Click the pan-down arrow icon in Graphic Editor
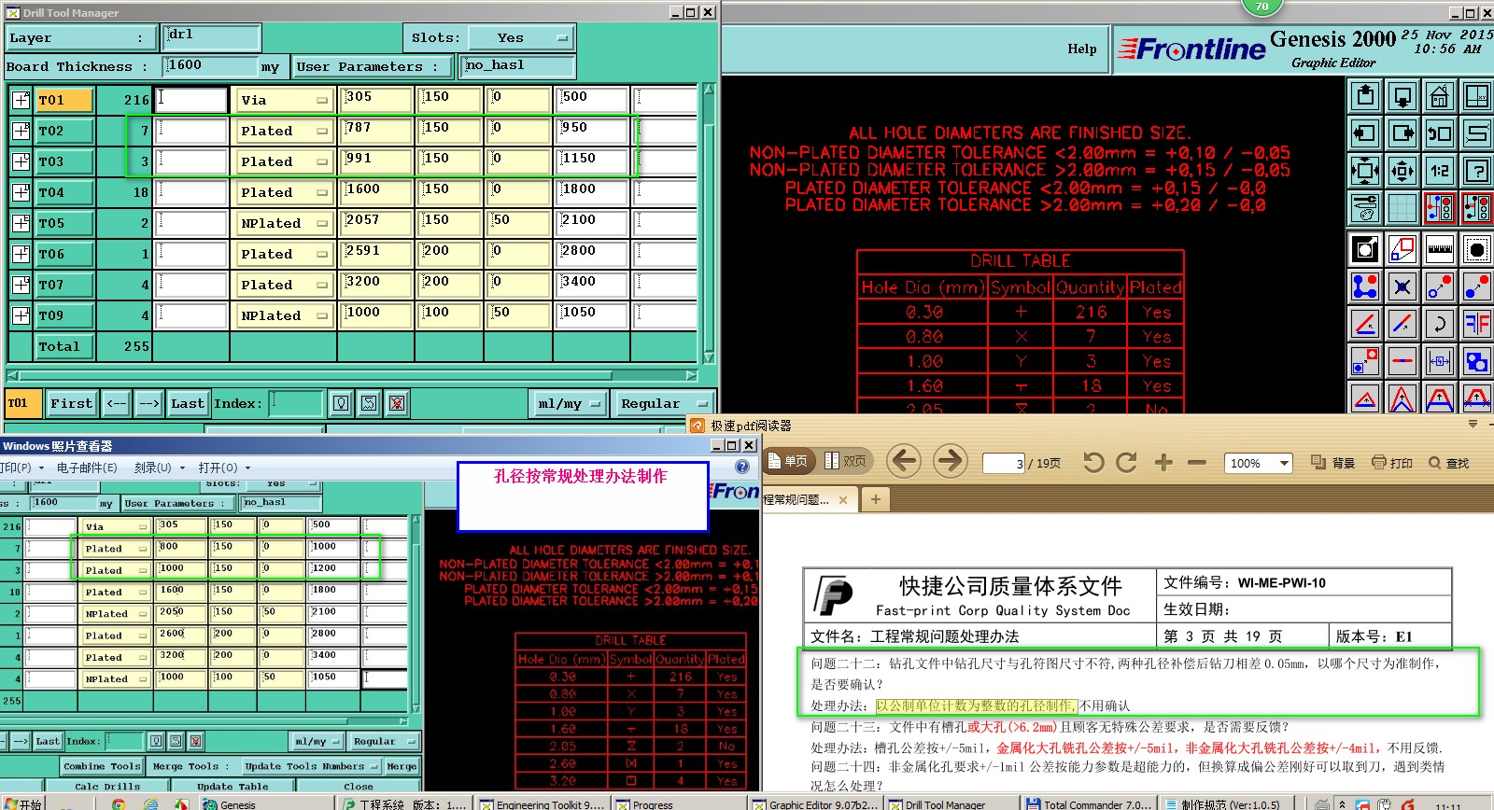1494x810 pixels. (x=1402, y=96)
